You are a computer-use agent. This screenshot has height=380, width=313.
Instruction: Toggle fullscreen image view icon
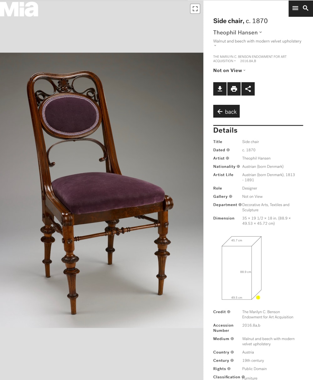(x=195, y=9)
